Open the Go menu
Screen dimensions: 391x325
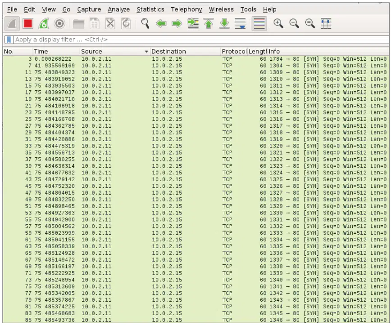point(66,9)
